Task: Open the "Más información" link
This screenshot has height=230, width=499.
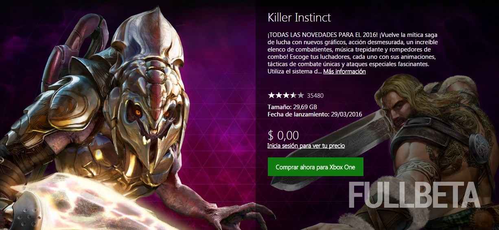Action: (x=344, y=71)
